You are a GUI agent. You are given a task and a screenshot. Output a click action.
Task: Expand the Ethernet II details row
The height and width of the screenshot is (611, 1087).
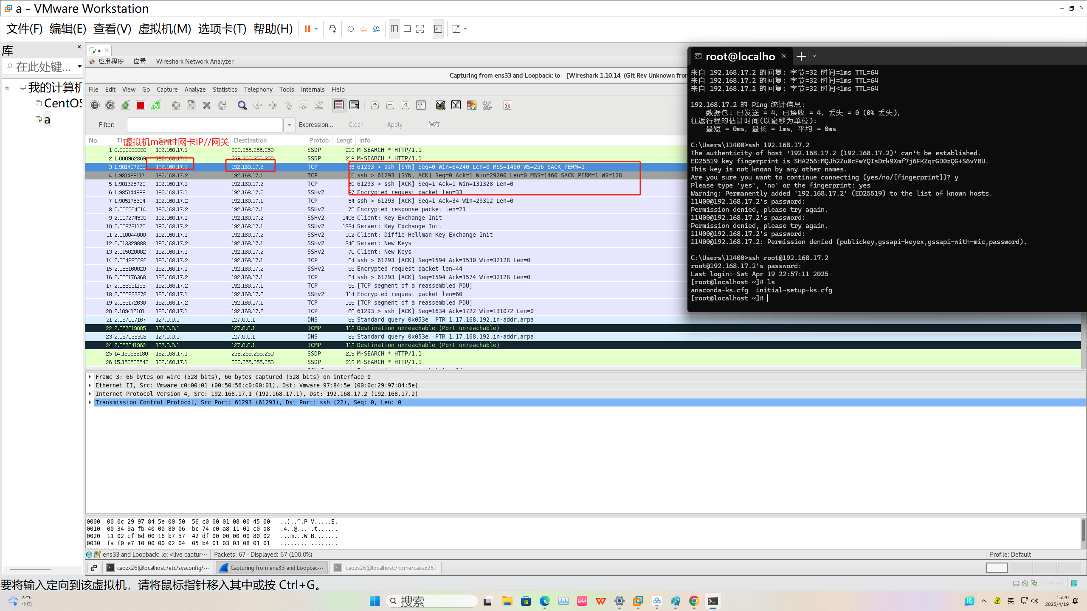click(x=90, y=385)
